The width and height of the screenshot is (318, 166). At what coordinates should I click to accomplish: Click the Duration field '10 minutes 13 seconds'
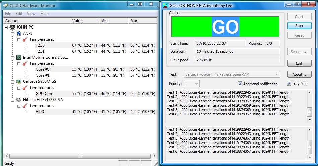point(237,51)
